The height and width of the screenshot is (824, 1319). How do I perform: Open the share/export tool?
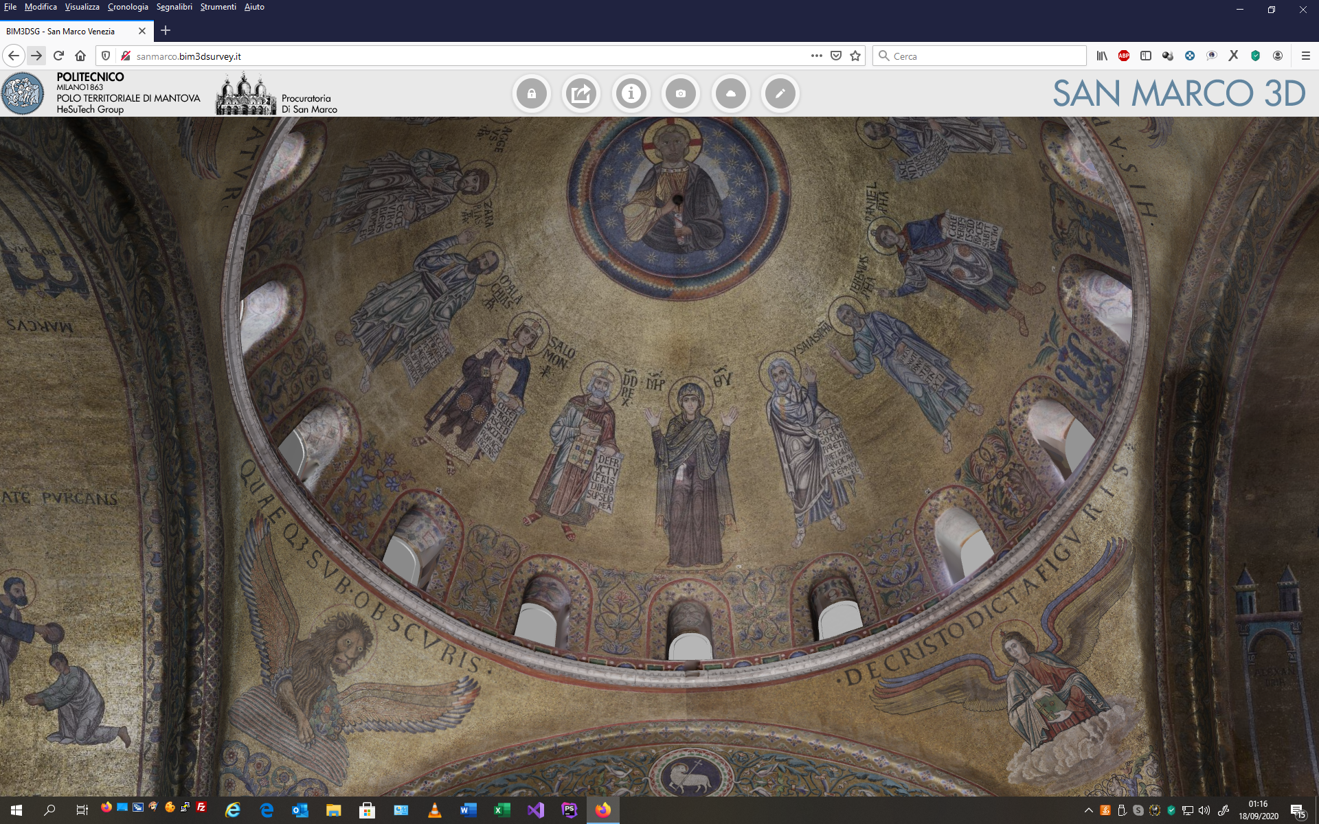coord(581,93)
